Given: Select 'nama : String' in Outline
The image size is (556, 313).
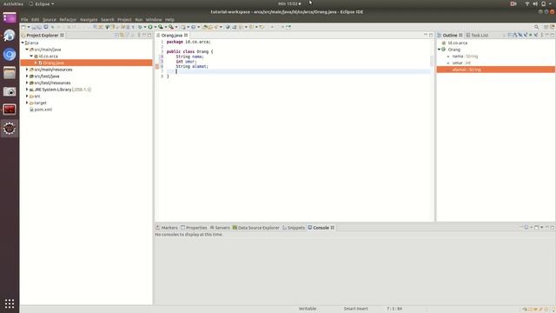Looking at the screenshot, I should 465,57.
